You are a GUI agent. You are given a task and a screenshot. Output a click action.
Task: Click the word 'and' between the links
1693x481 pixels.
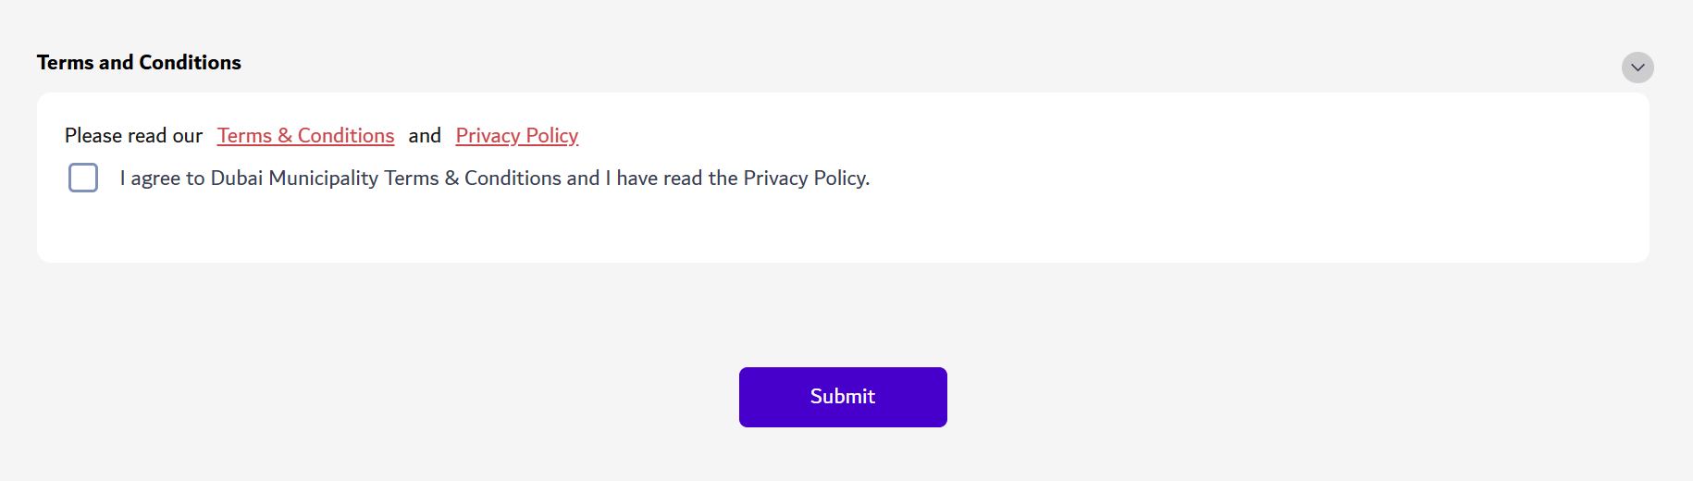pyautogui.click(x=425, y=136)
